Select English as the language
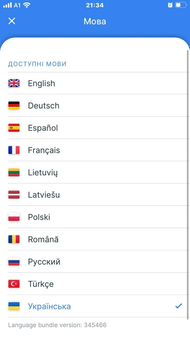 click(x=41, y=83)
